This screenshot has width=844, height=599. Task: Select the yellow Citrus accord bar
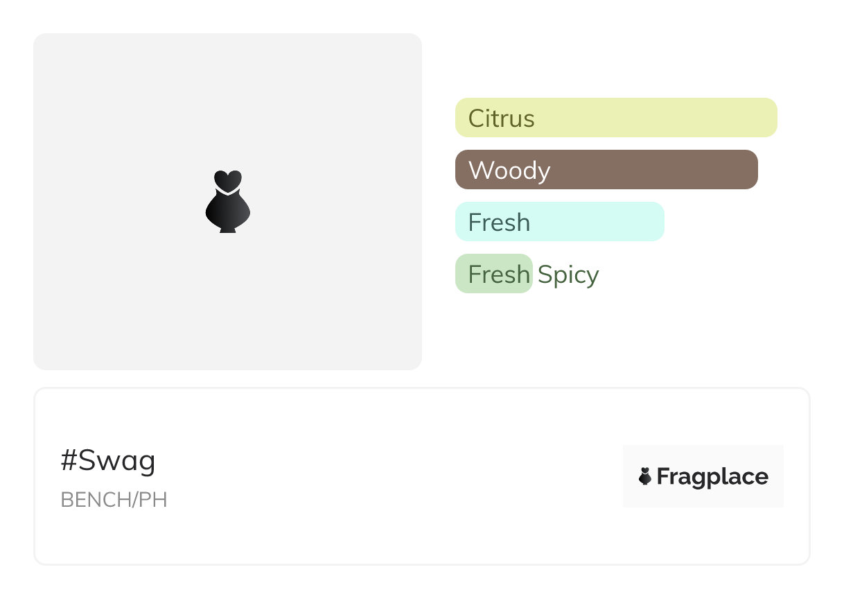(616, 118)
